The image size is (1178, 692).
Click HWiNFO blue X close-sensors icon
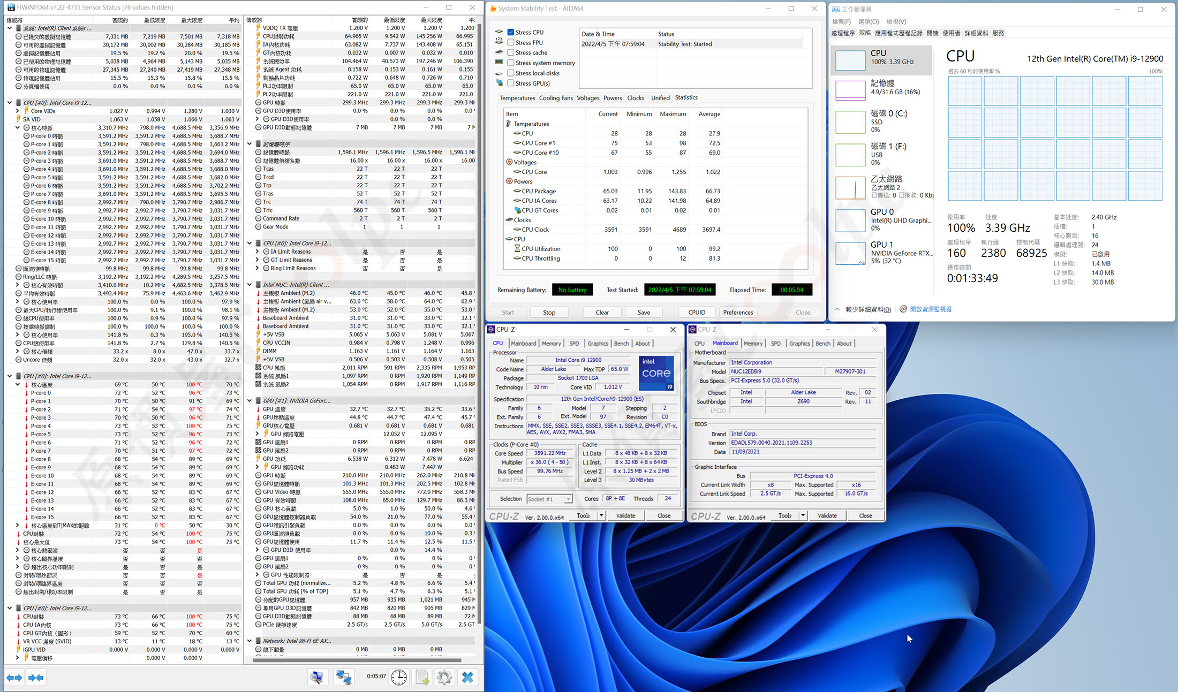[x=467, y=678]
